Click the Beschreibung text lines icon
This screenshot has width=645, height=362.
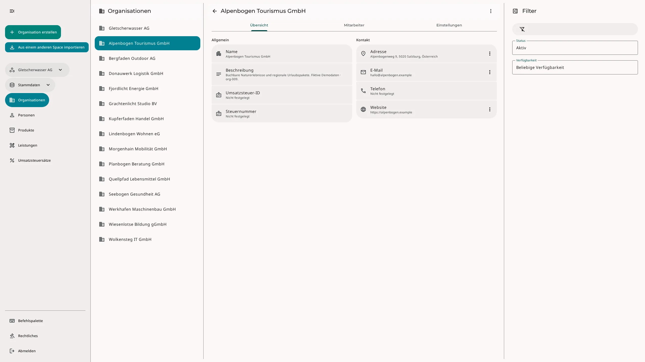219,74
